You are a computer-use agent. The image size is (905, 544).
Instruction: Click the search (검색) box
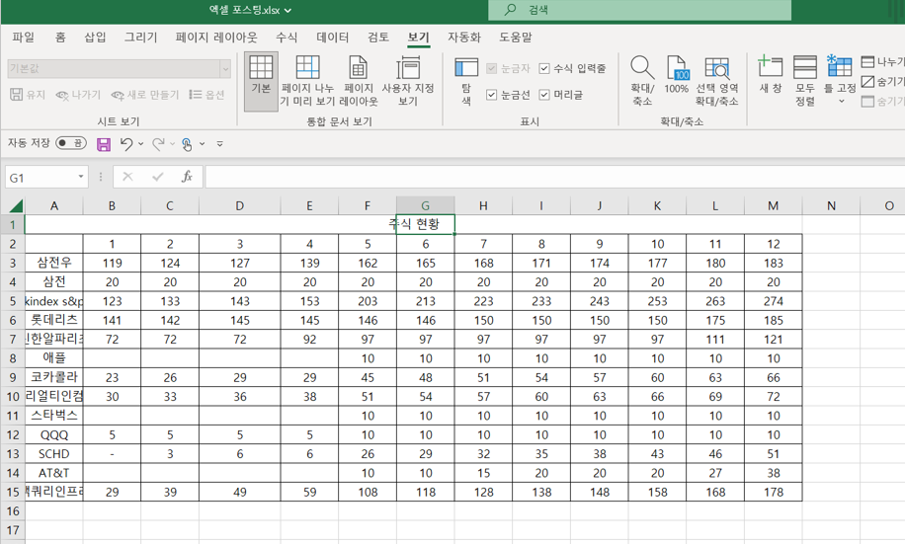[639, 10]
